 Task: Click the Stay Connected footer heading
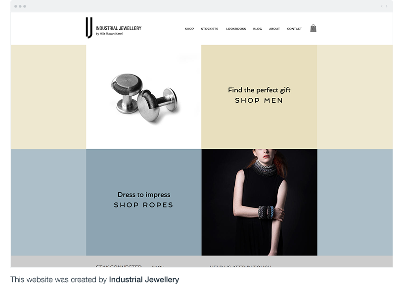119,266
